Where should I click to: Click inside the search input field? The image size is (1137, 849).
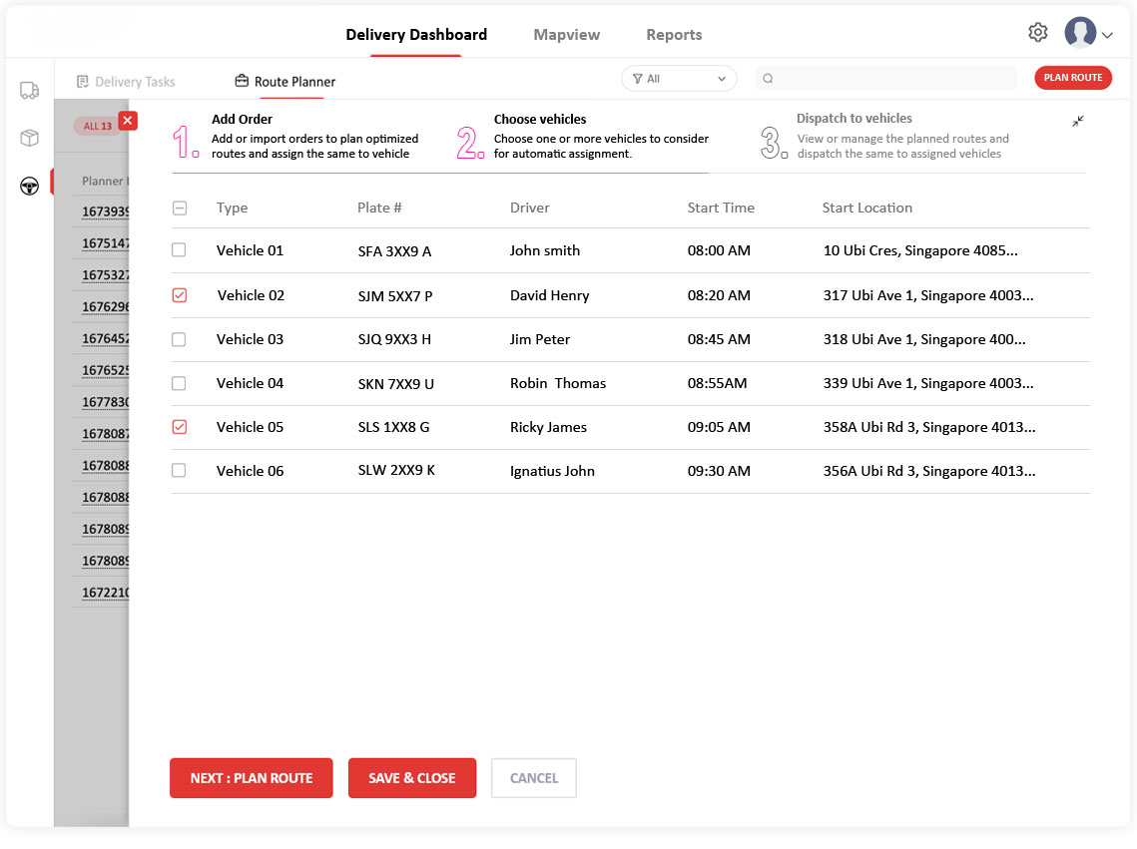tap(893, 79)
